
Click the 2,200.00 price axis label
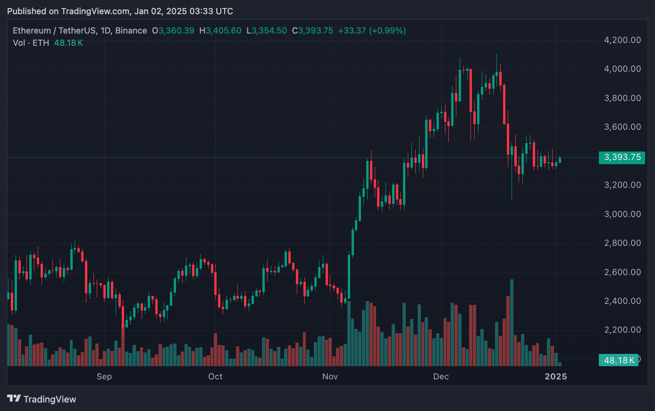coord(622,330)
